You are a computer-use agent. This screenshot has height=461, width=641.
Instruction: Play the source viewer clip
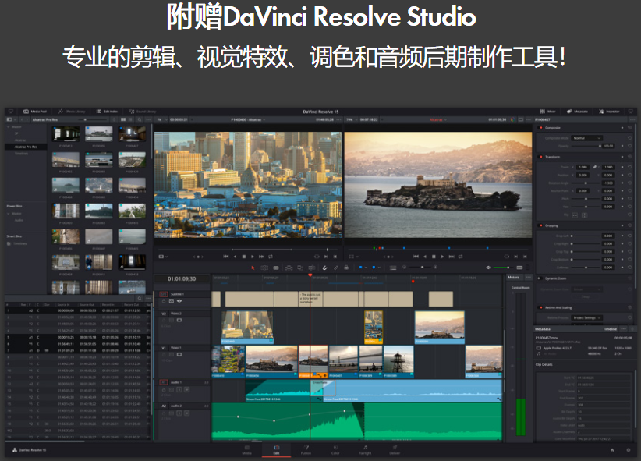tap(252, 257)
